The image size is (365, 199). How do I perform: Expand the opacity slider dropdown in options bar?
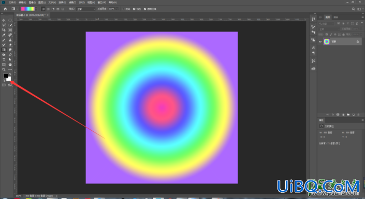tap(117, 9)
